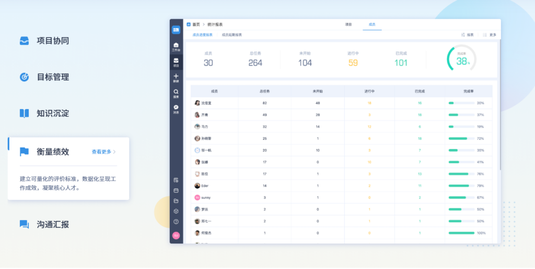Viewport: 535px width, 269px height.
Task: Click the summary 总任务 value 264
Action: [255, 63]
